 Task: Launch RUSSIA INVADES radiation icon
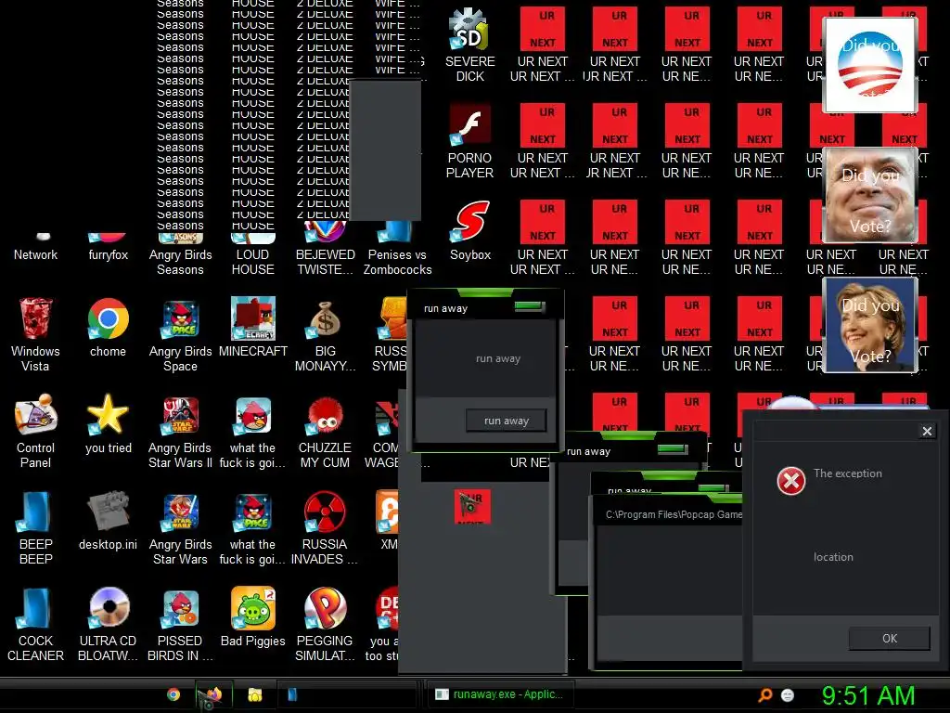(326, 527)
